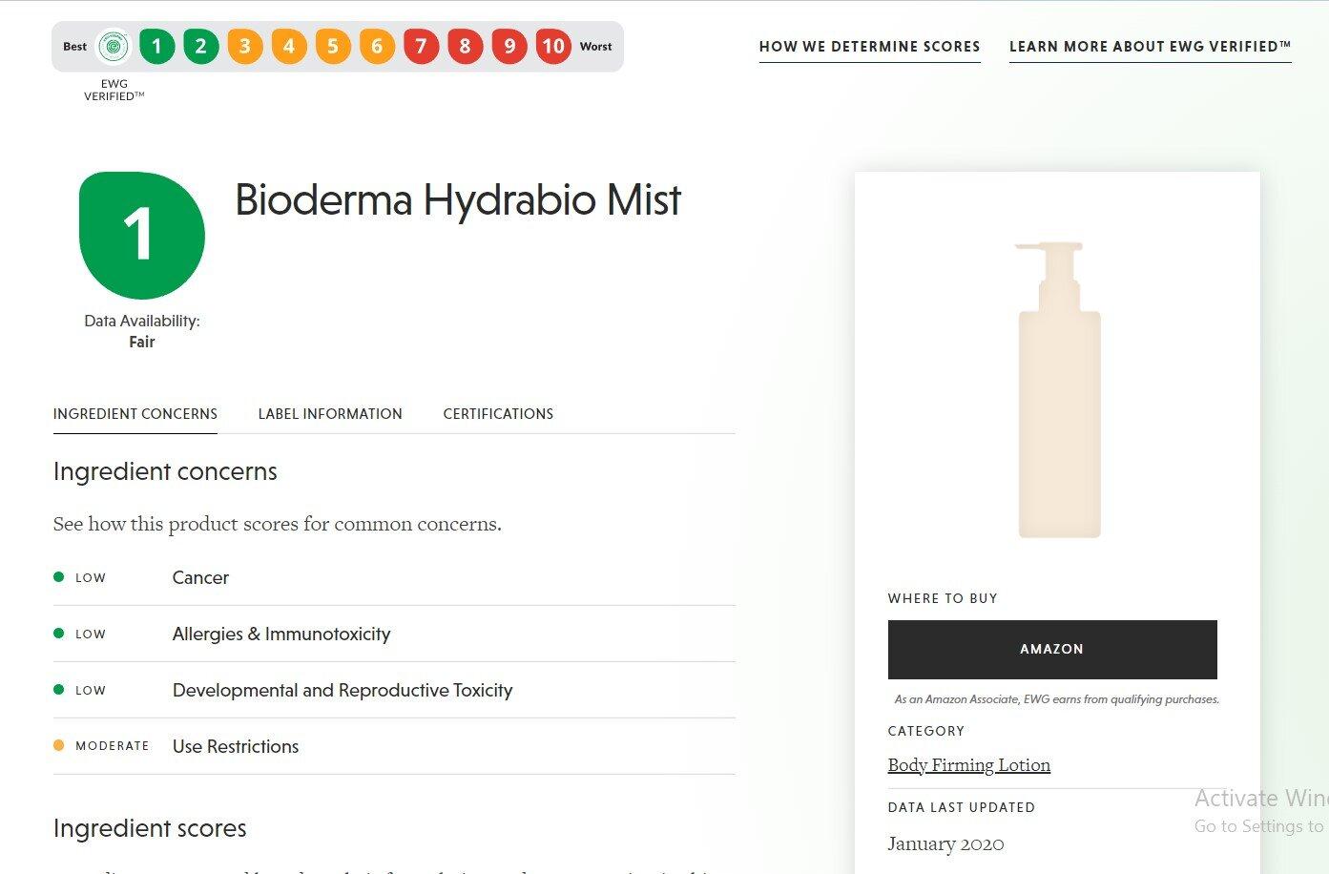The image size is (1329, 874).
Task: Click the orange score 6 badge
Action: tap(377, 46)
